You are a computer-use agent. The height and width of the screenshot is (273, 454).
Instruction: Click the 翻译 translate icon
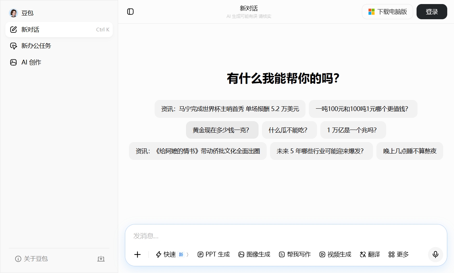point(363,254)
